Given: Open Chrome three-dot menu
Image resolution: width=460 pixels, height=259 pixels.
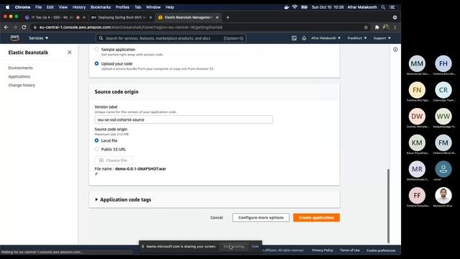Looking at the screenshot, I should pos(395,27).
